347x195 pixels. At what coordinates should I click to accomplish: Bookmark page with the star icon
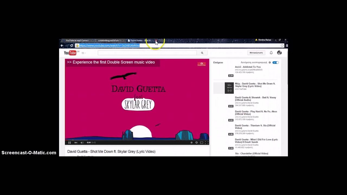click(282, 45)
